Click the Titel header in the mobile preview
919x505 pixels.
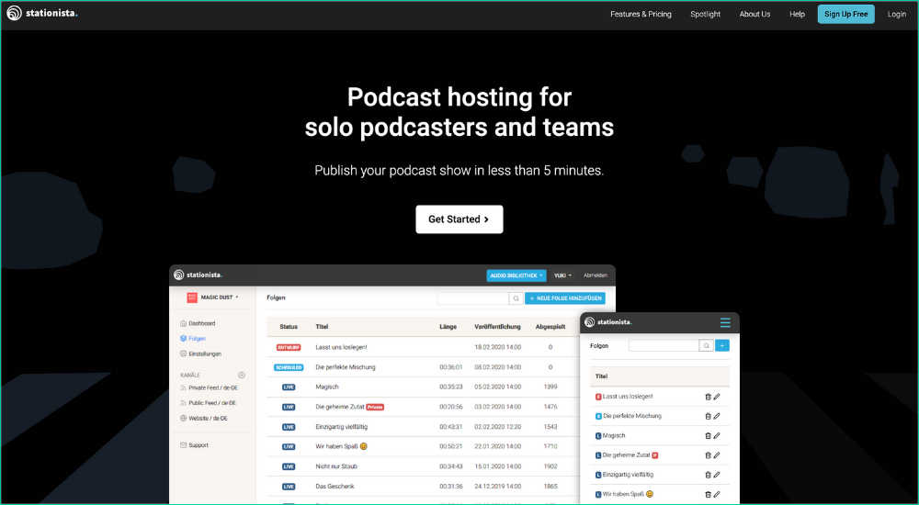point(601,376)
